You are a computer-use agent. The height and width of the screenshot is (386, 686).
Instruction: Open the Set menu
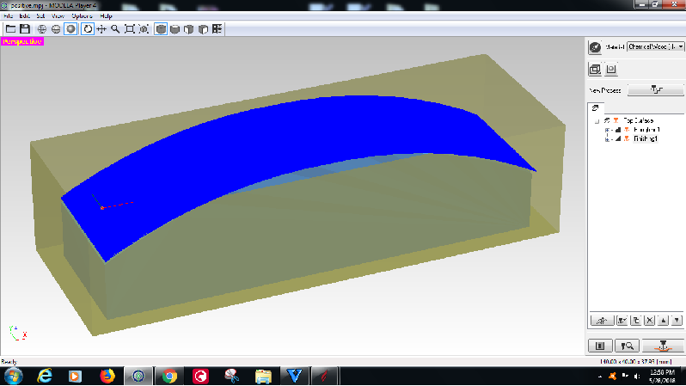pyautogui.click(x=40, y=15)
